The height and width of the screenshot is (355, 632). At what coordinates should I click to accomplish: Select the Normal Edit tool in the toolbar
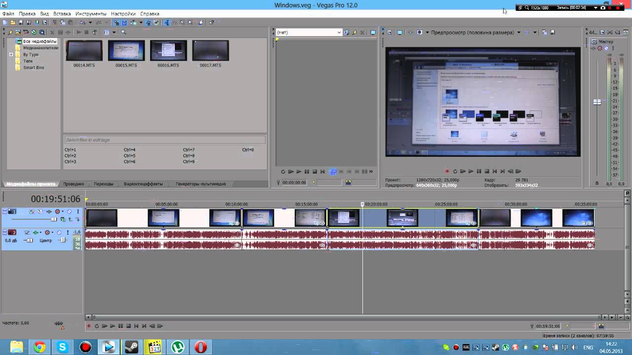pos(167,22)
